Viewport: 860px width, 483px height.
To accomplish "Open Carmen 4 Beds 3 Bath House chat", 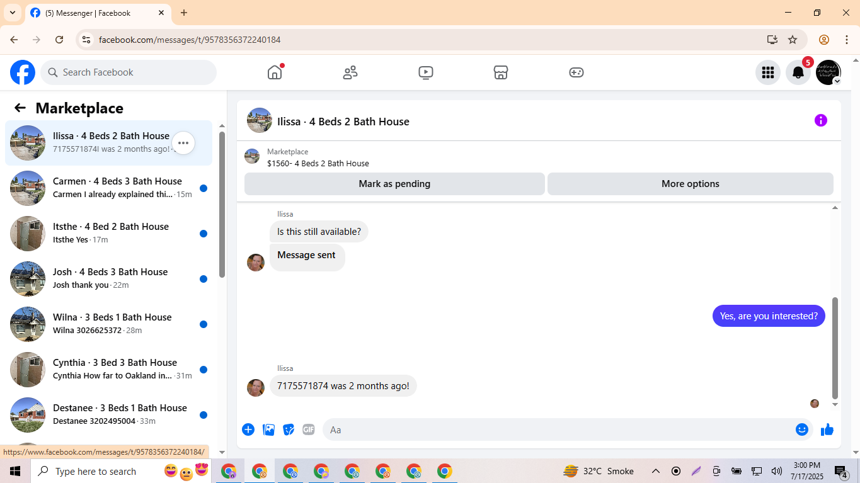I will tap(108, 188).
